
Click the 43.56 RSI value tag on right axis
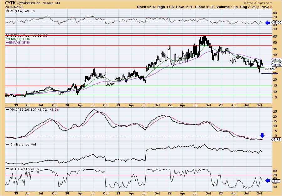pos(277,23)
